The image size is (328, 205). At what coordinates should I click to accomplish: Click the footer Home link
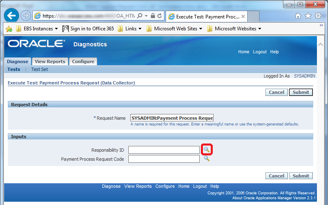[x=184, y=186]
